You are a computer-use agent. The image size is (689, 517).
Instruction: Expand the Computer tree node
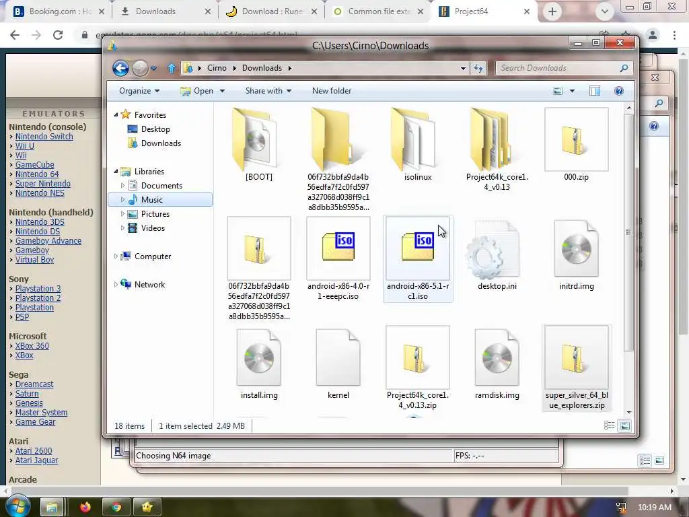click(x=116, y=256)
